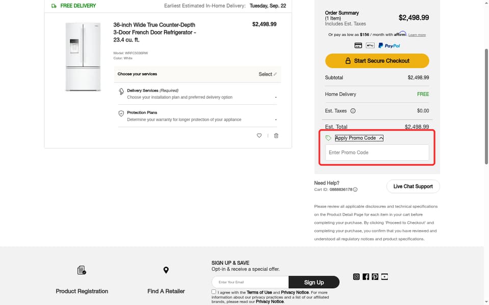Image resolution: width=489 pixels, height=305 pixels.
Task: Click Select to choose services
Action: click(267, 74)
